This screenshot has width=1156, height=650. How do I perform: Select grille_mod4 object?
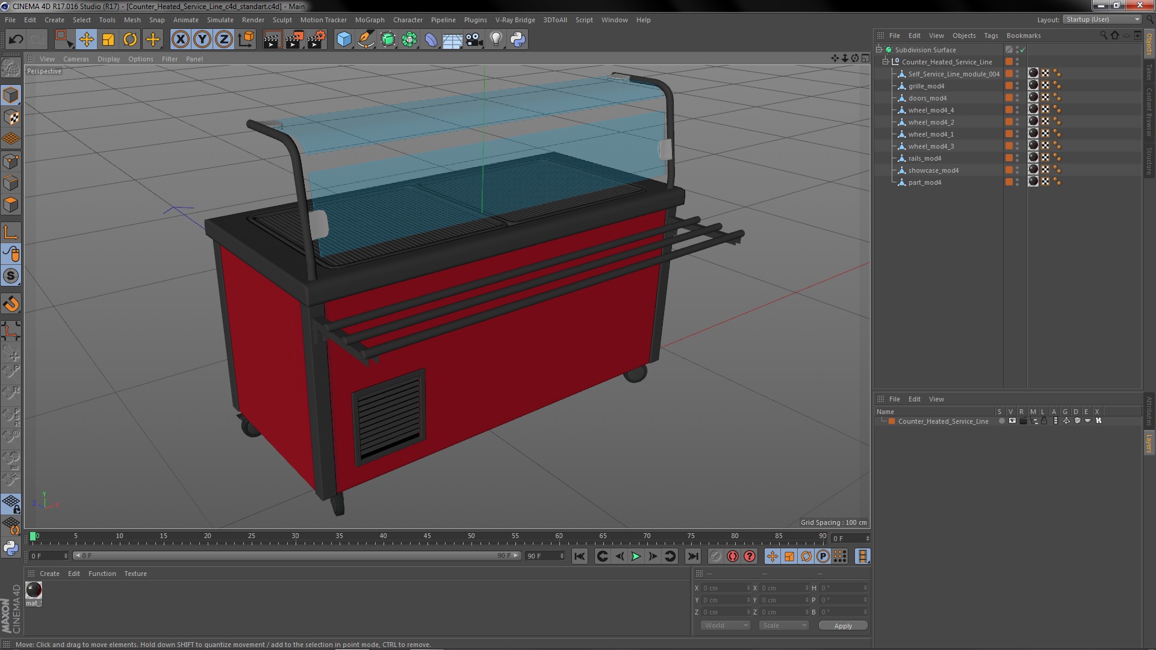(x=926, y=86)
